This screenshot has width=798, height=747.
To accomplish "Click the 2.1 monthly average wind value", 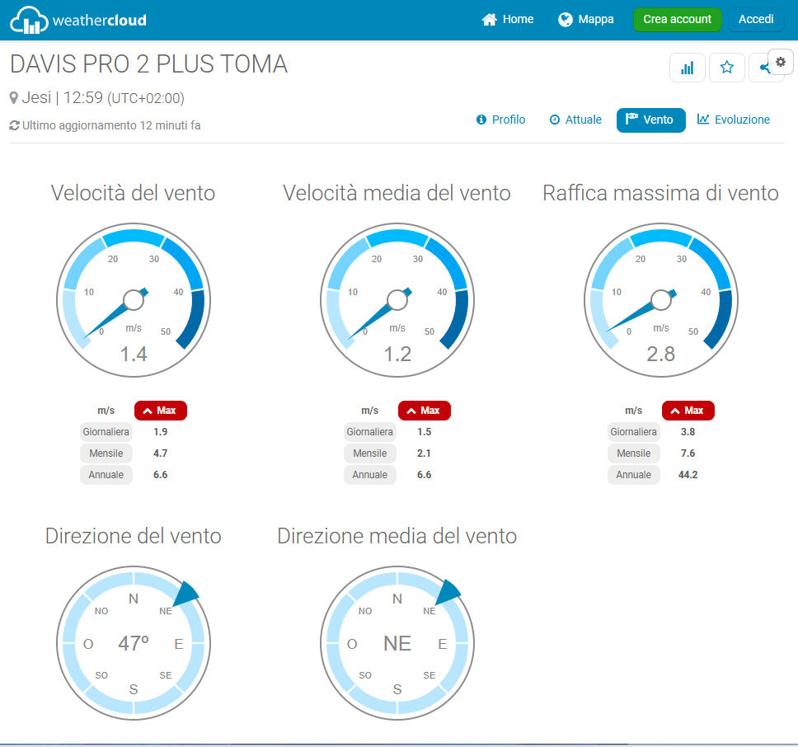I will pos(424,453).
